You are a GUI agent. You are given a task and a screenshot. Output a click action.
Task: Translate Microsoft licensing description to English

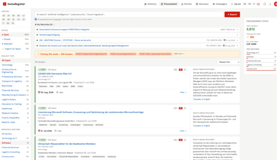(x=201, y=126)
